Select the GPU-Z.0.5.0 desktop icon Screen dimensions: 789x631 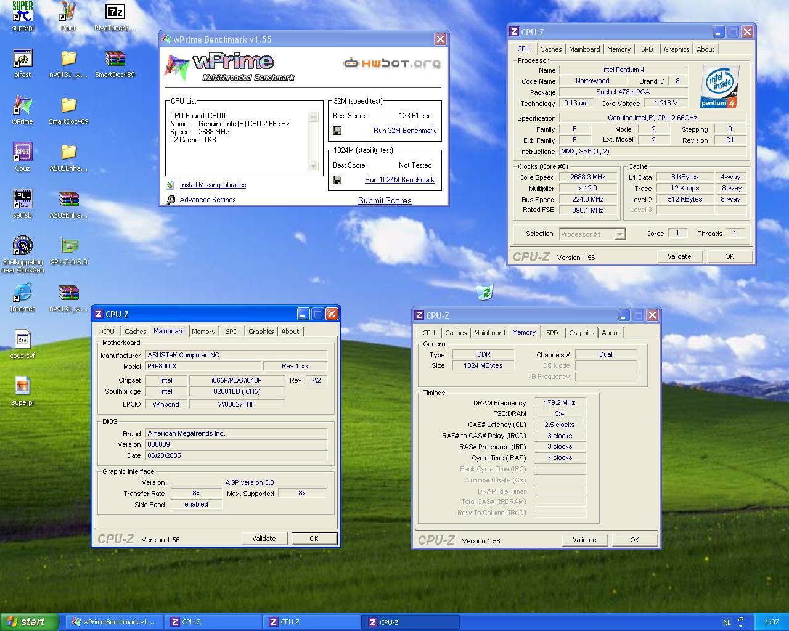(x=68, y=246)
